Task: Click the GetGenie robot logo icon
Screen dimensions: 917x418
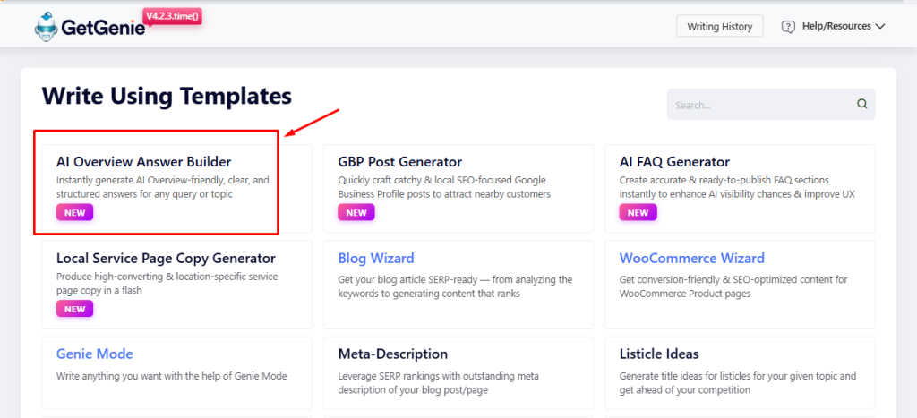Action: pos(47,27)
